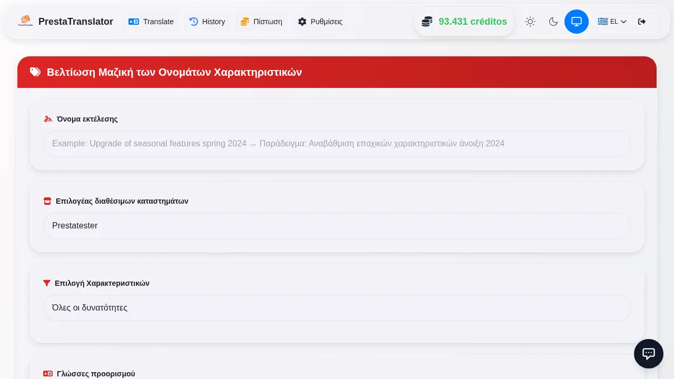Open the EL language dropdown

click(612, 22)
